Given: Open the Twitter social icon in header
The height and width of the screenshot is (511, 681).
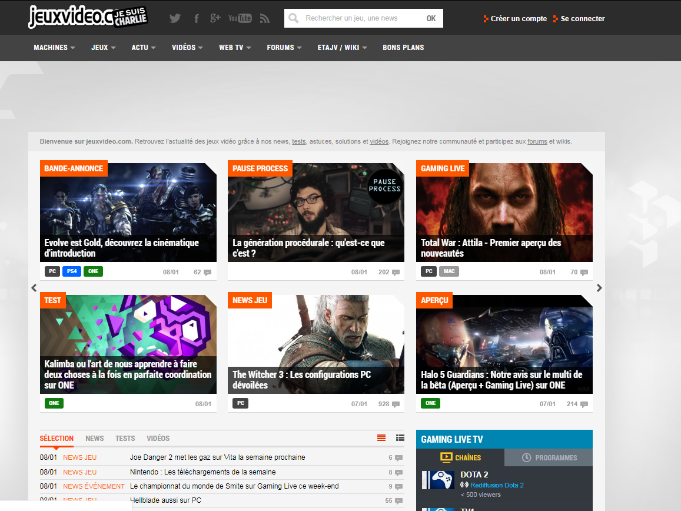Looking at the screenshot, I should (x=175, y=18).
